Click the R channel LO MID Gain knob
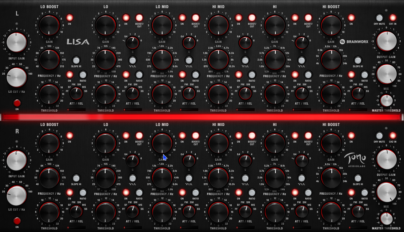This screenshot has width=404, height=232. coord(162,143)
